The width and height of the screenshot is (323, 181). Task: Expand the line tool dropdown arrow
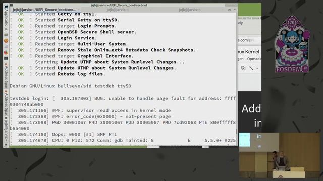pyautogui.click(x=257, y=68)
